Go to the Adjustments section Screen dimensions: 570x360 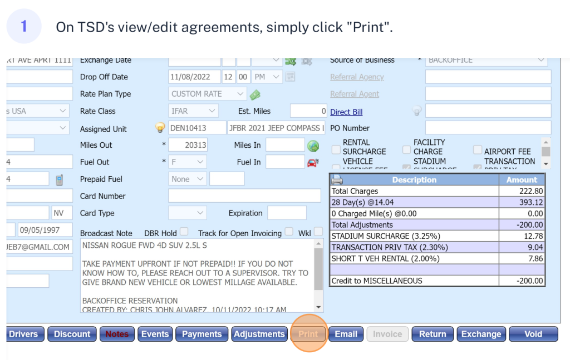259,334
